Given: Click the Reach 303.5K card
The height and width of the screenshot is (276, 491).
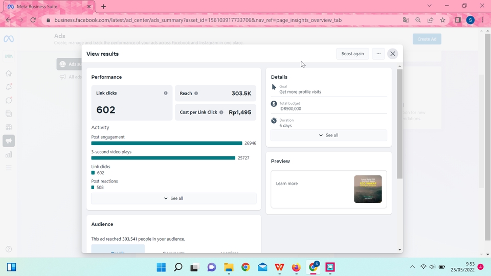Looking at the screenshot, I should coord(215,93).
